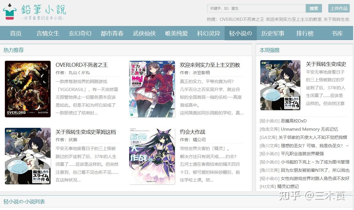The height and width of the screenshot is (210, 354).
Task: Click author text 丸山くがね
Action: [79, 73]
